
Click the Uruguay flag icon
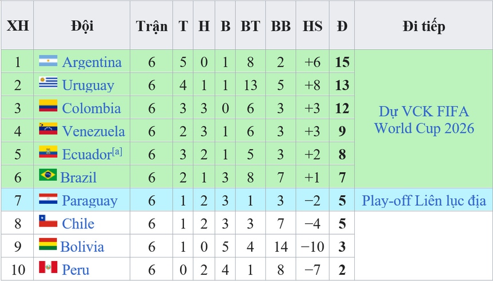pyautogui.click(x=48, y=84)
